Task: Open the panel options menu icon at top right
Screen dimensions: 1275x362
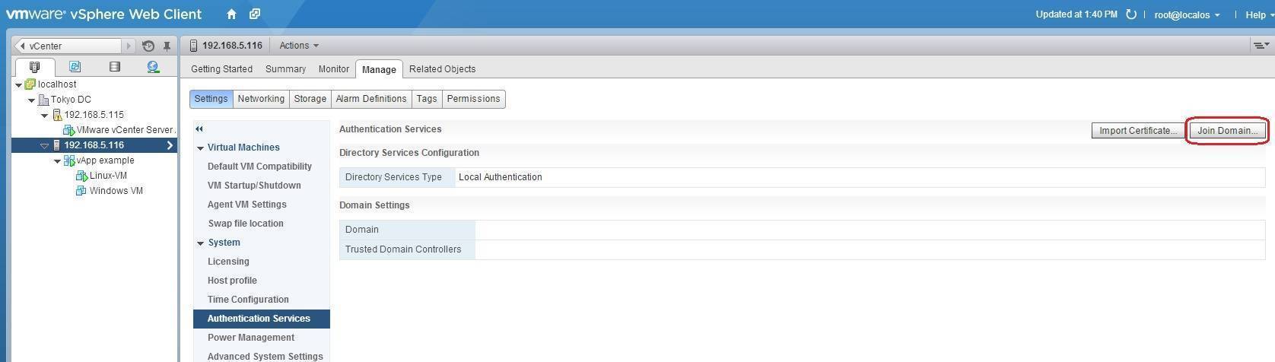Action: (x=1261, y=46)
